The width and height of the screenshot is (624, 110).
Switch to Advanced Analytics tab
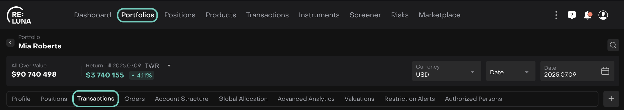click(x=306, y=99)
